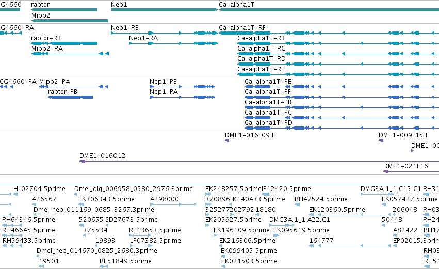Image resolution: width=439 pixels, height=269 pixels.
Task: Select the raptor gene label
Action: (40, 5)
